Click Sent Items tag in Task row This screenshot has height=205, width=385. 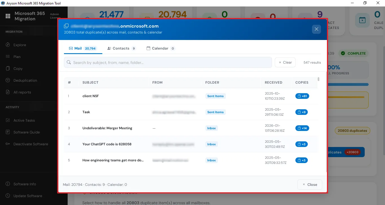pyautogui.click(x=215, y=112)
